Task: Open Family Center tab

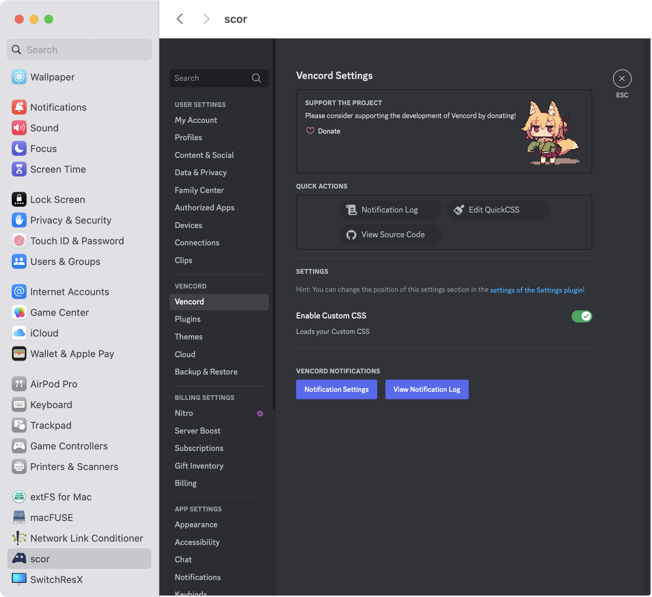Action: [x=219, y=190]
